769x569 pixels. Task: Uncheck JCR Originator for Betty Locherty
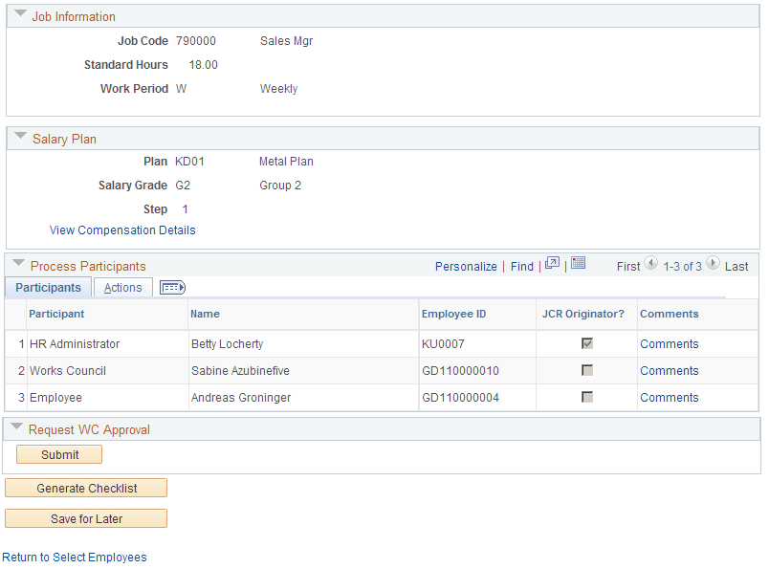586,343
